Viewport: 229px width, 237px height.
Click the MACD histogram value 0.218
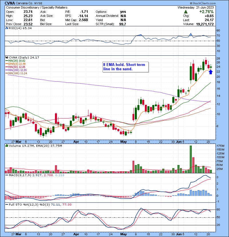60,175
